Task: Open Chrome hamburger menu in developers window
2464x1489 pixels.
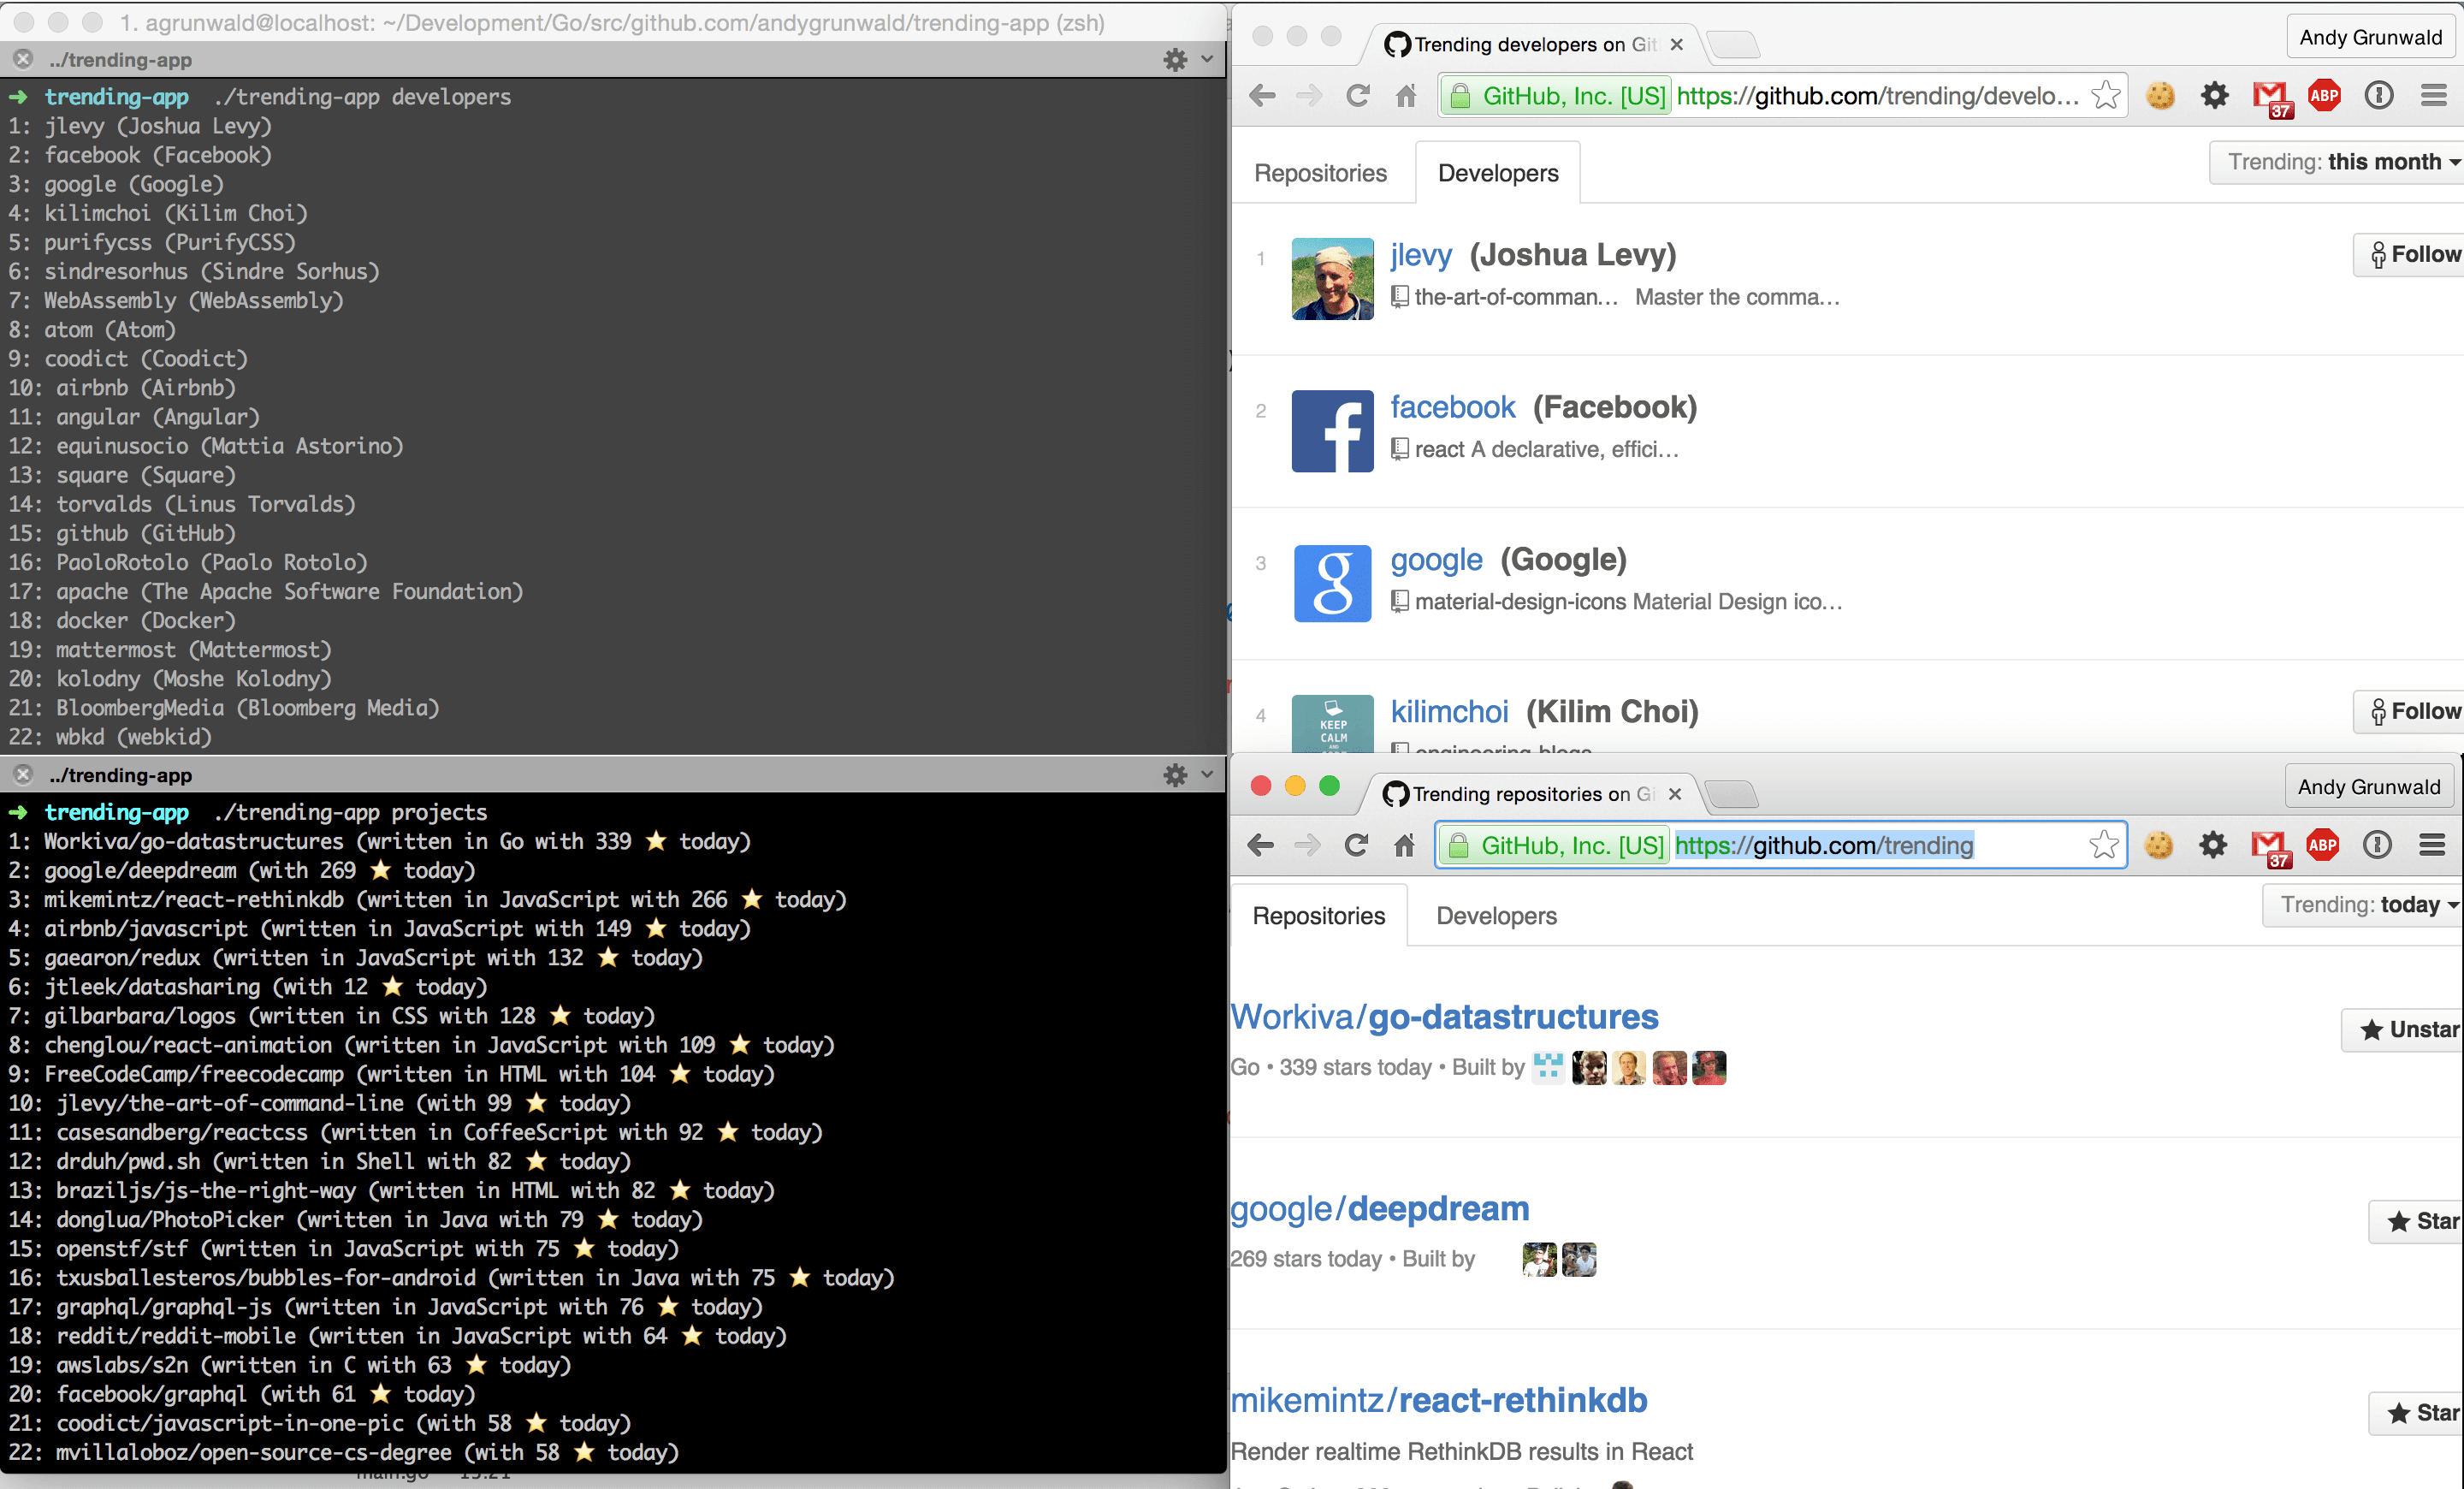Action: click(x=2433, y=96)
